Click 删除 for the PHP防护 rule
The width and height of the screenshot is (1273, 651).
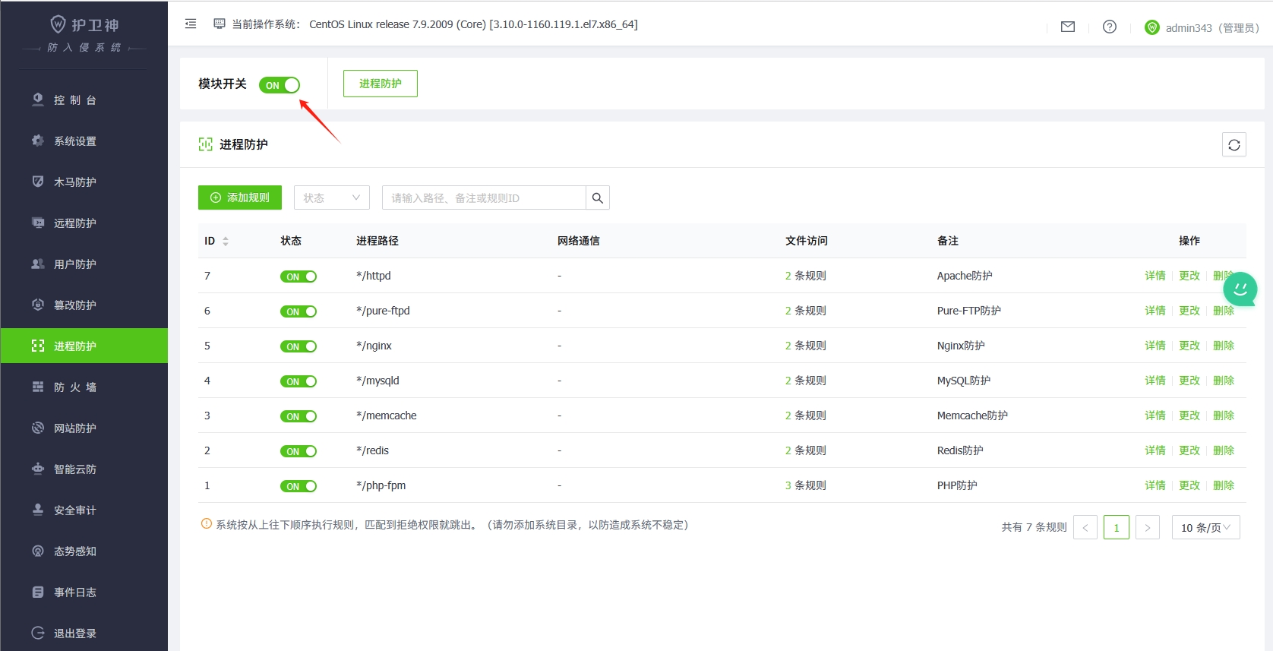(x=1224, y=485)
